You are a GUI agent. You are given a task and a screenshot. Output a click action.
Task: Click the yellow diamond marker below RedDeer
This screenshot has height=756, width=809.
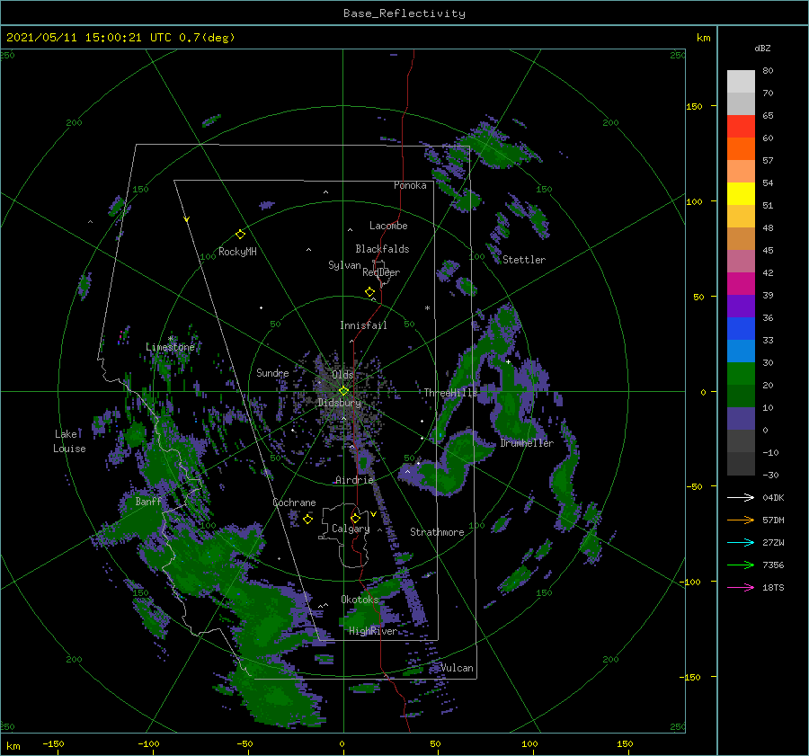click(x=369, y=292)
